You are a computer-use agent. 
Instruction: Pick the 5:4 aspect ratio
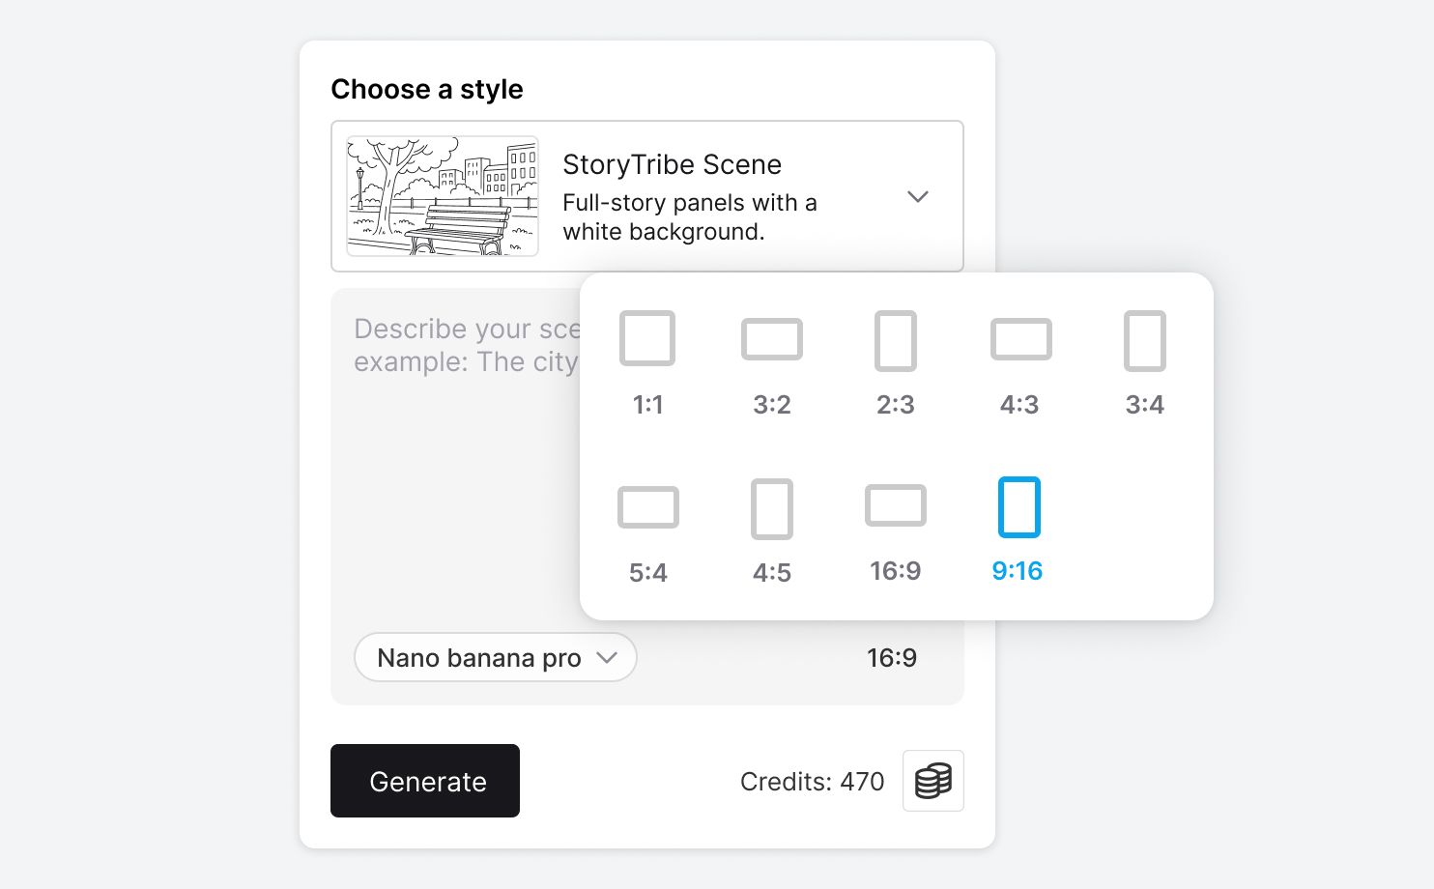click(647, 530)
